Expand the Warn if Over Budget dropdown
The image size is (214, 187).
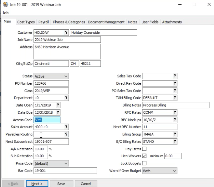pos(160,171)
